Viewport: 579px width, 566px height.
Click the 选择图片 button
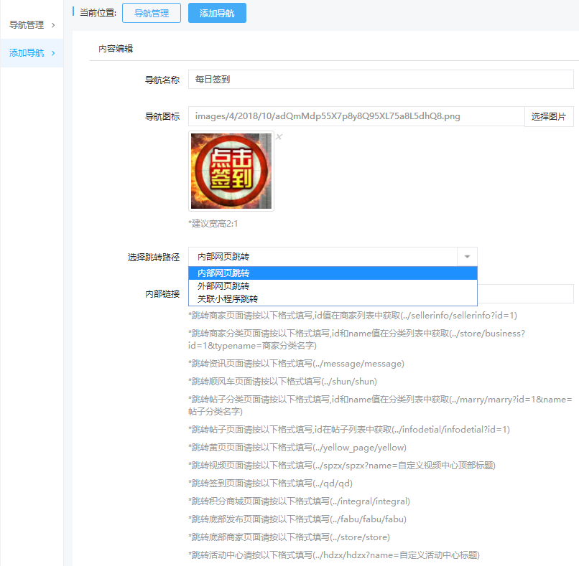coord(549,116)
